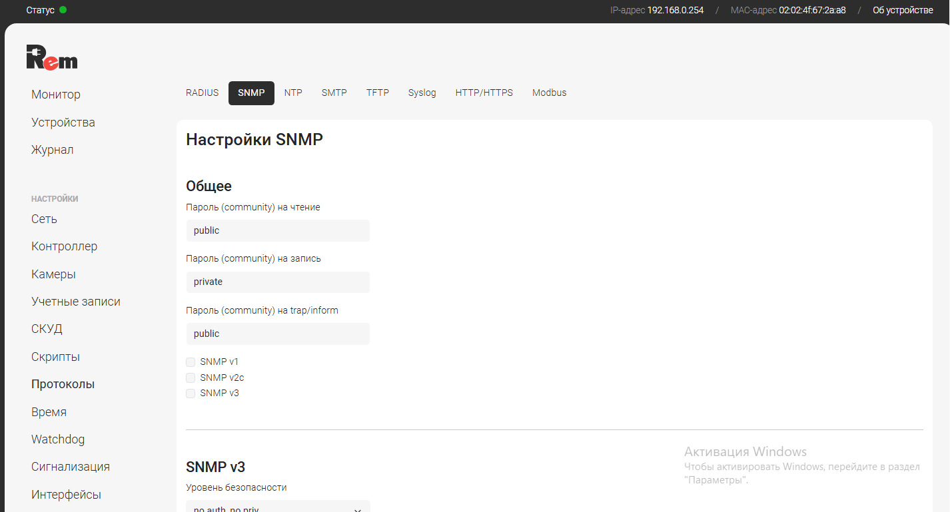Image resolution: width=950 pixels, height=512 pixels.
Task: Open the Modbus tab
Action: 549,93
